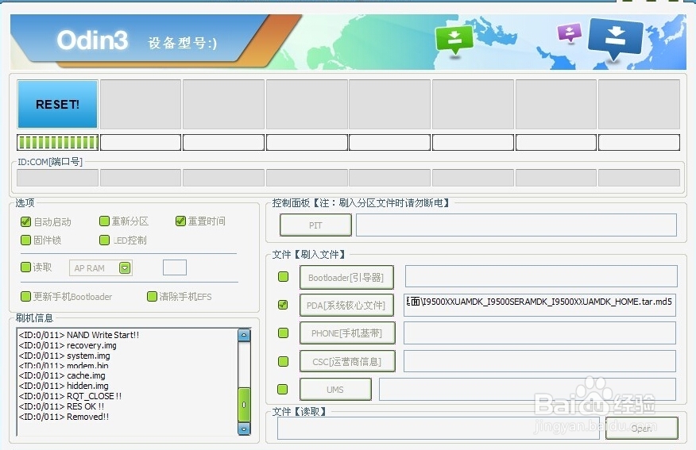This screenshot has width=696, height=450.
Task: Click the purple transfer icon in banner
Action: [x=569, y=33]
